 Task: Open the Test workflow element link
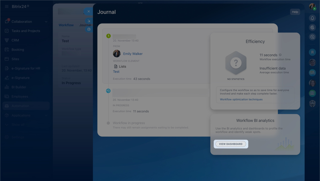pyautogui.click(x=116, y=72)
